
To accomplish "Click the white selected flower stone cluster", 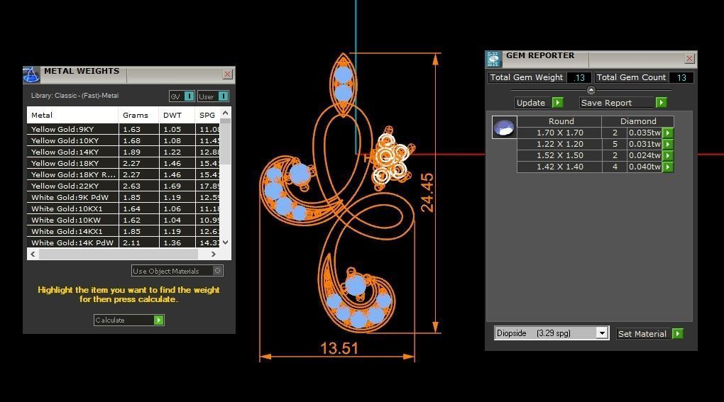I will [x=392, y=159].
